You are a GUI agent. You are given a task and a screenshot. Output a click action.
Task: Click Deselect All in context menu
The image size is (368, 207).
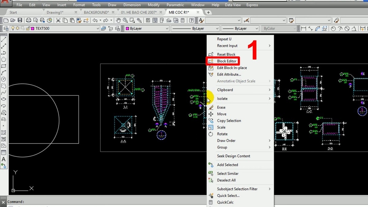tap(226, 180)
